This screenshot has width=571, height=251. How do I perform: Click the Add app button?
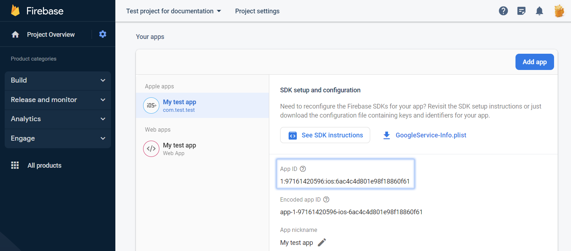[534, 62]
